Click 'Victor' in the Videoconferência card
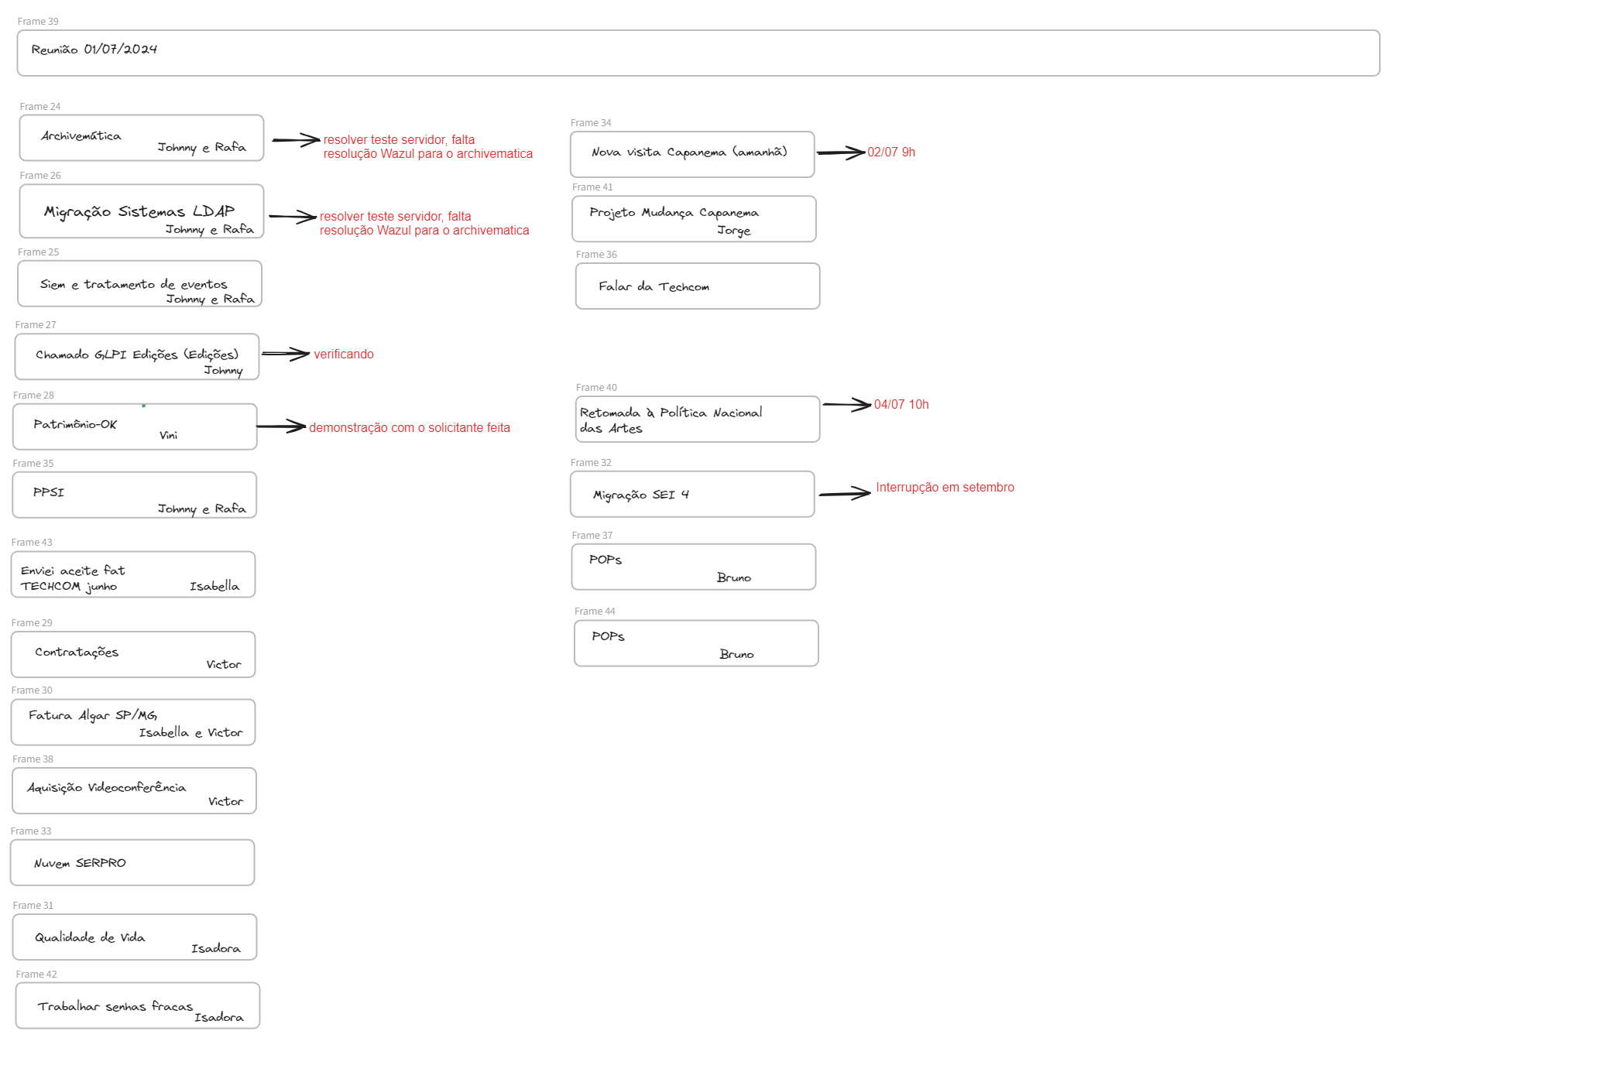1616x1086 pixels. pos(225,802)
